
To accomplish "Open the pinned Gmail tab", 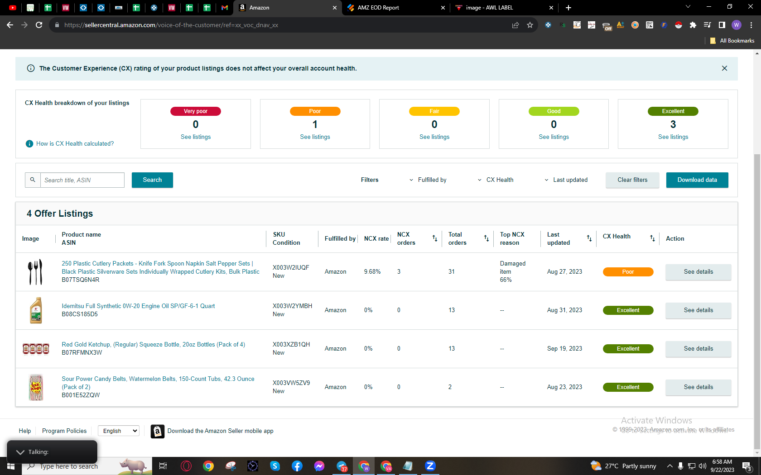I will click(x=225, y=8).
